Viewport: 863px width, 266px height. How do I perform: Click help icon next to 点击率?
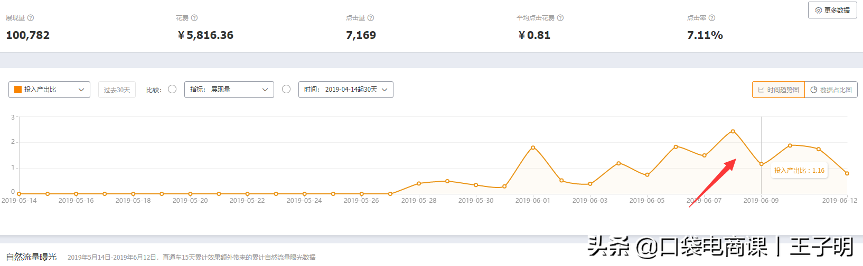(712, 18)
